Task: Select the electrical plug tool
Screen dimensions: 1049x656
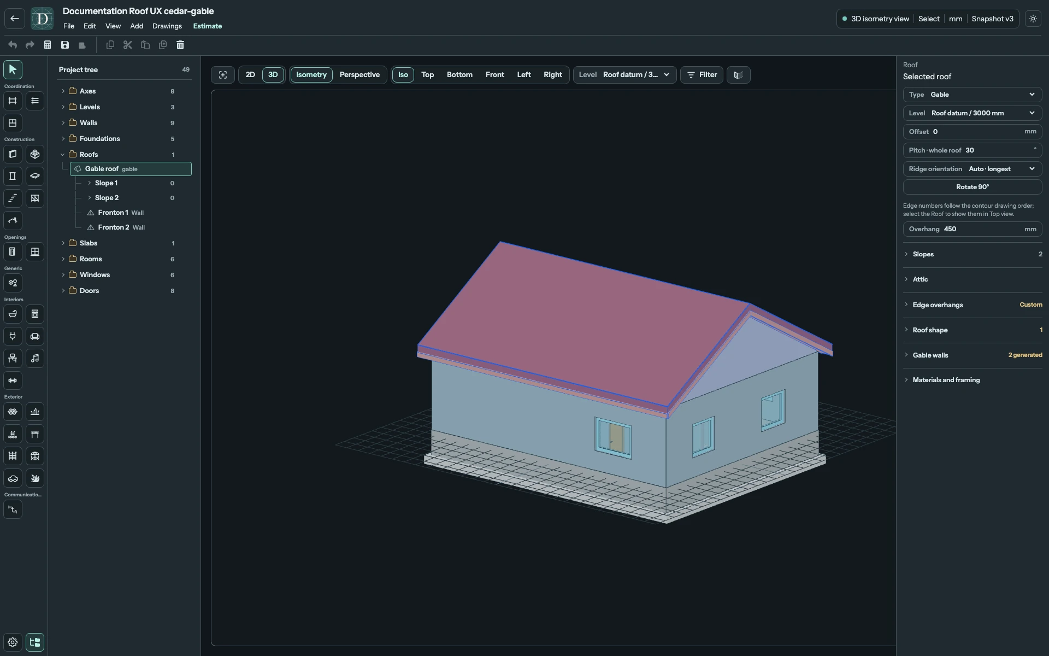Action: (x=13, y=336)
